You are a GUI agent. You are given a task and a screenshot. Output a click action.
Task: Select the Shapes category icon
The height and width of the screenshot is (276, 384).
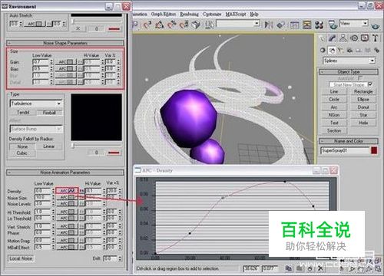[332, 51]
